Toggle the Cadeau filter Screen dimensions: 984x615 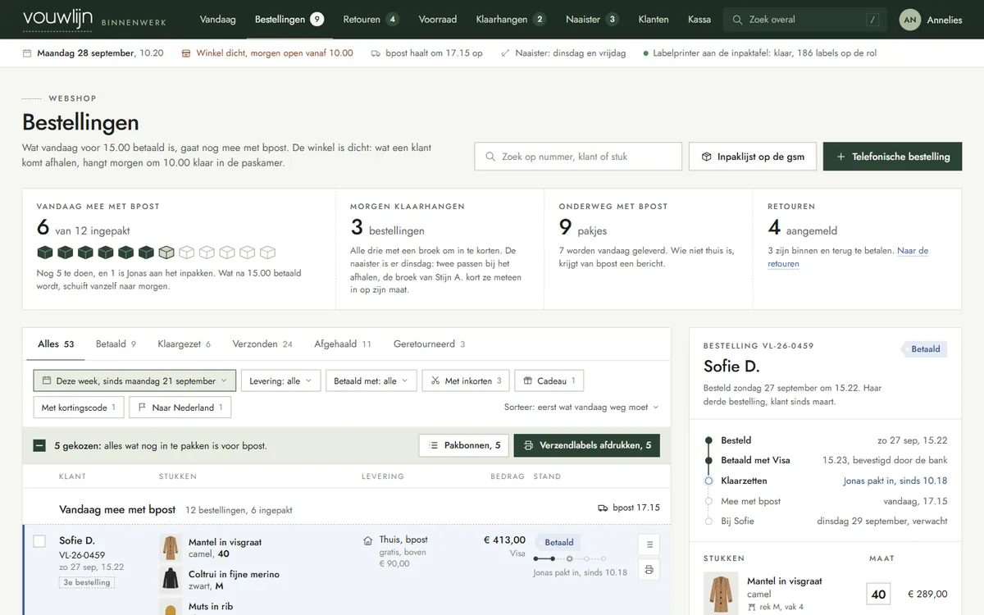(x=549, y=381)
